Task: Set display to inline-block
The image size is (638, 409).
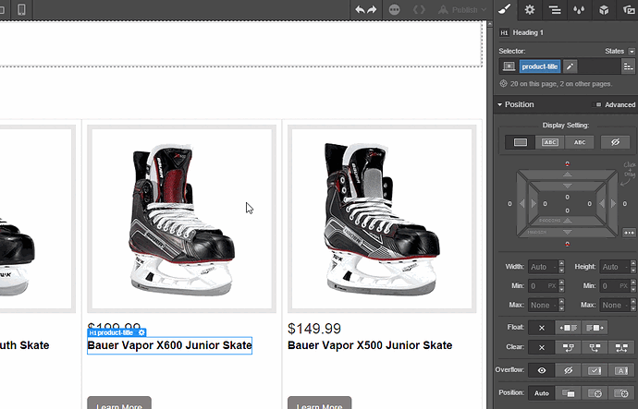Action: tap(550, 142)
